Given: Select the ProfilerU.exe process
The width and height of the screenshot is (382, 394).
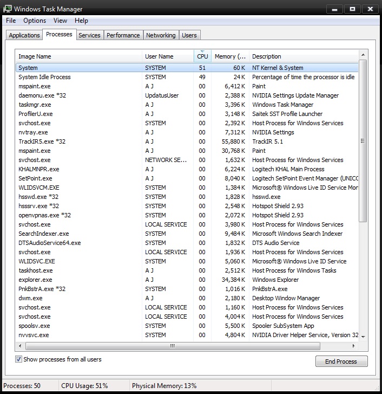Looking at the screenshot, I should coord(187,114).
